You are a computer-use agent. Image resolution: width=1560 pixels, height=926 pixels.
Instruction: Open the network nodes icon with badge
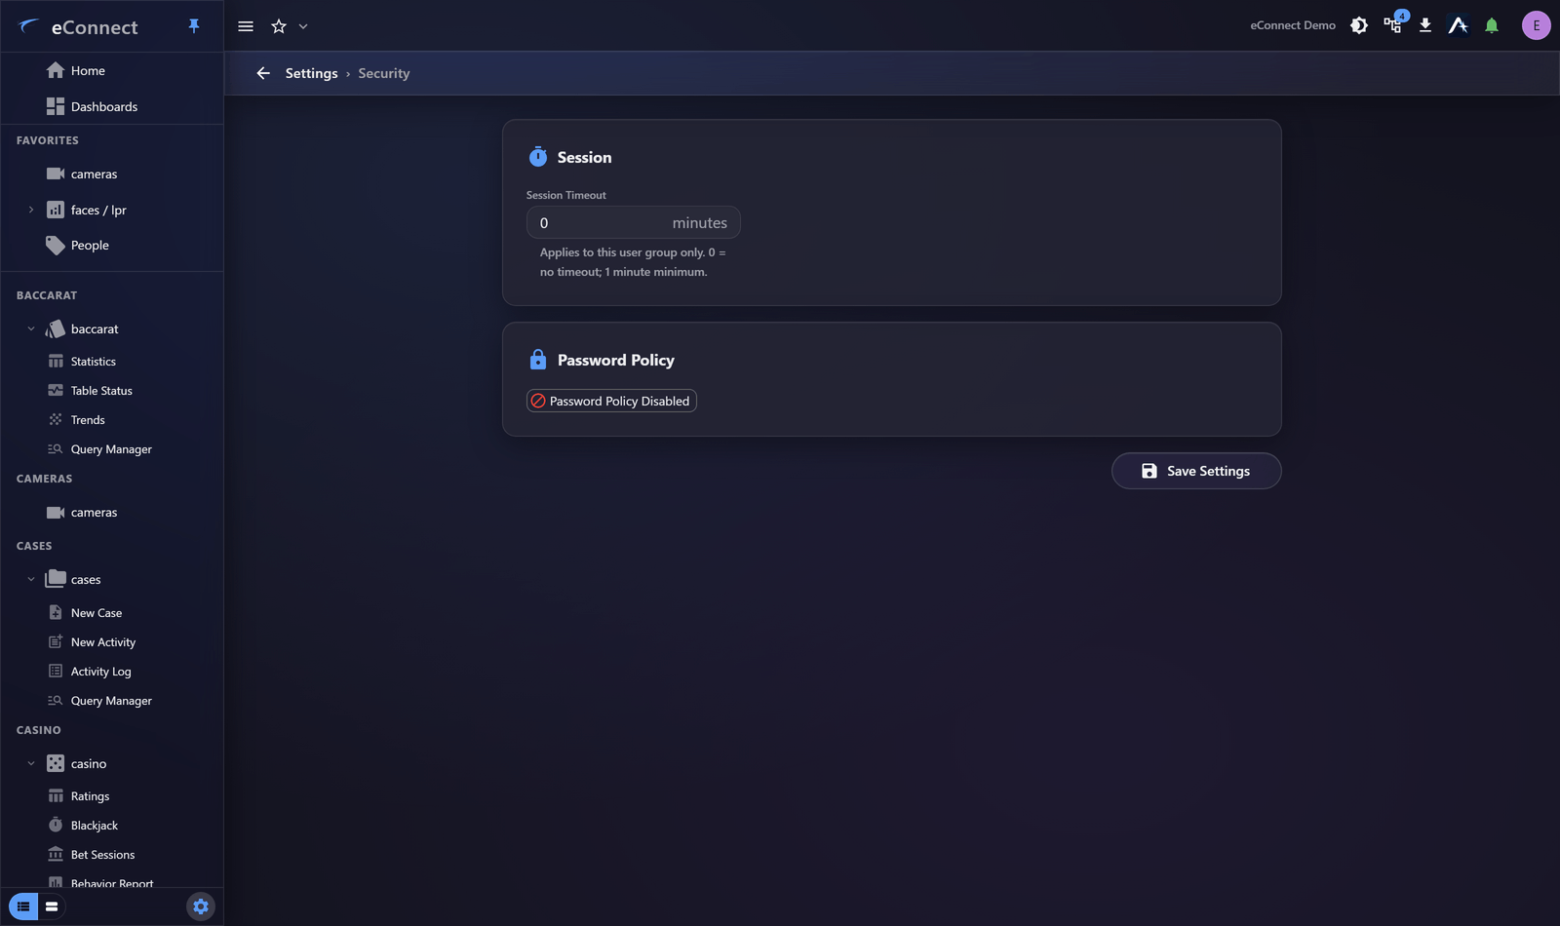[1393, 24]
